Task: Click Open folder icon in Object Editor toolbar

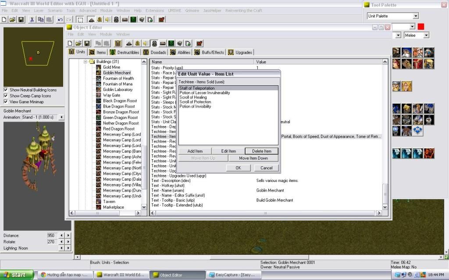Action: (x=78, y=43)
